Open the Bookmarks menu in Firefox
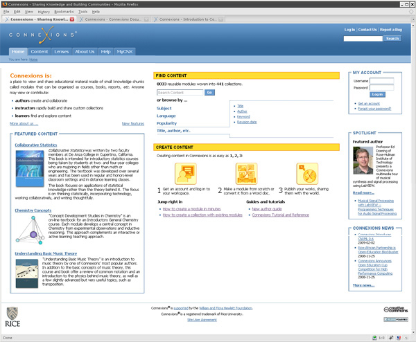This screenshot has height=342, width=416. [x=63, y=12]
